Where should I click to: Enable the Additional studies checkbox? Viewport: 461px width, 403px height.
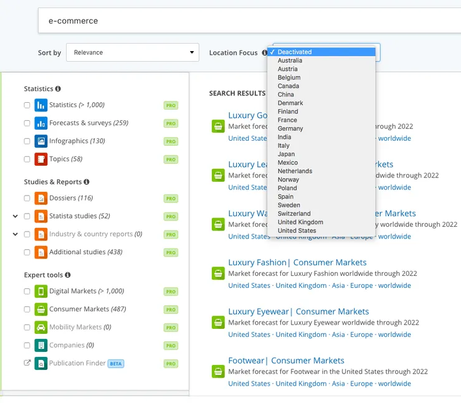[x=27, y=252]
